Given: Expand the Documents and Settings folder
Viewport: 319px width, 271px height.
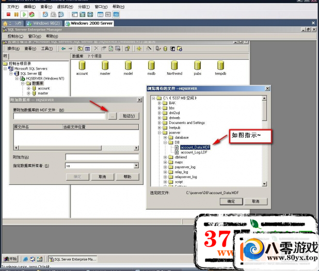Looking at the screenshot, I should [x=159, y=123].
